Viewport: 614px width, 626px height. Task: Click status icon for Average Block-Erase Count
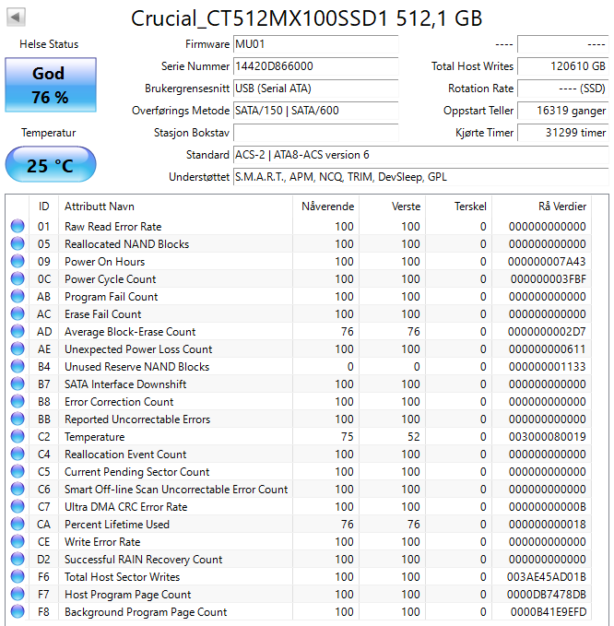18,332
